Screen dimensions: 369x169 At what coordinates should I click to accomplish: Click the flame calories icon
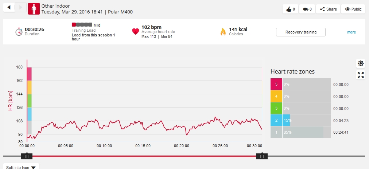[223, 32]
